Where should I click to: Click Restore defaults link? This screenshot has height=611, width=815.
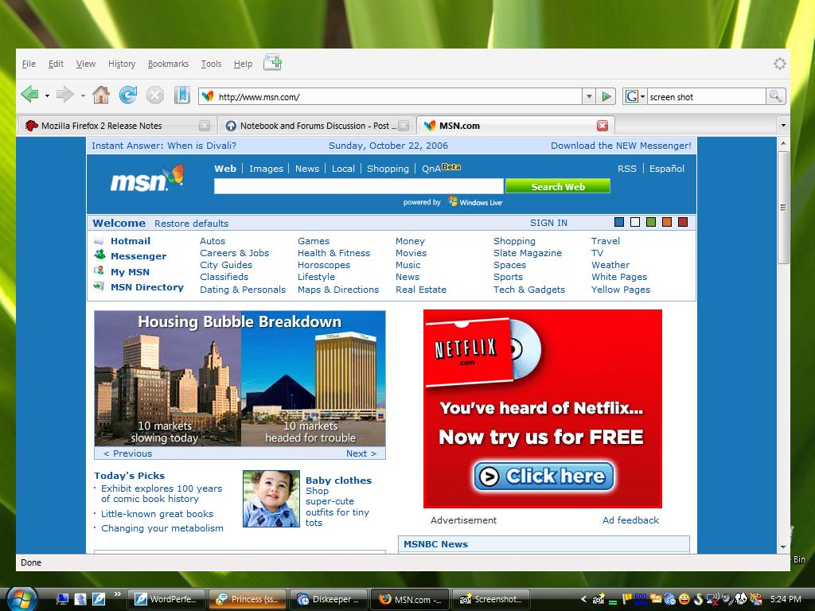(x=191, y=224)
